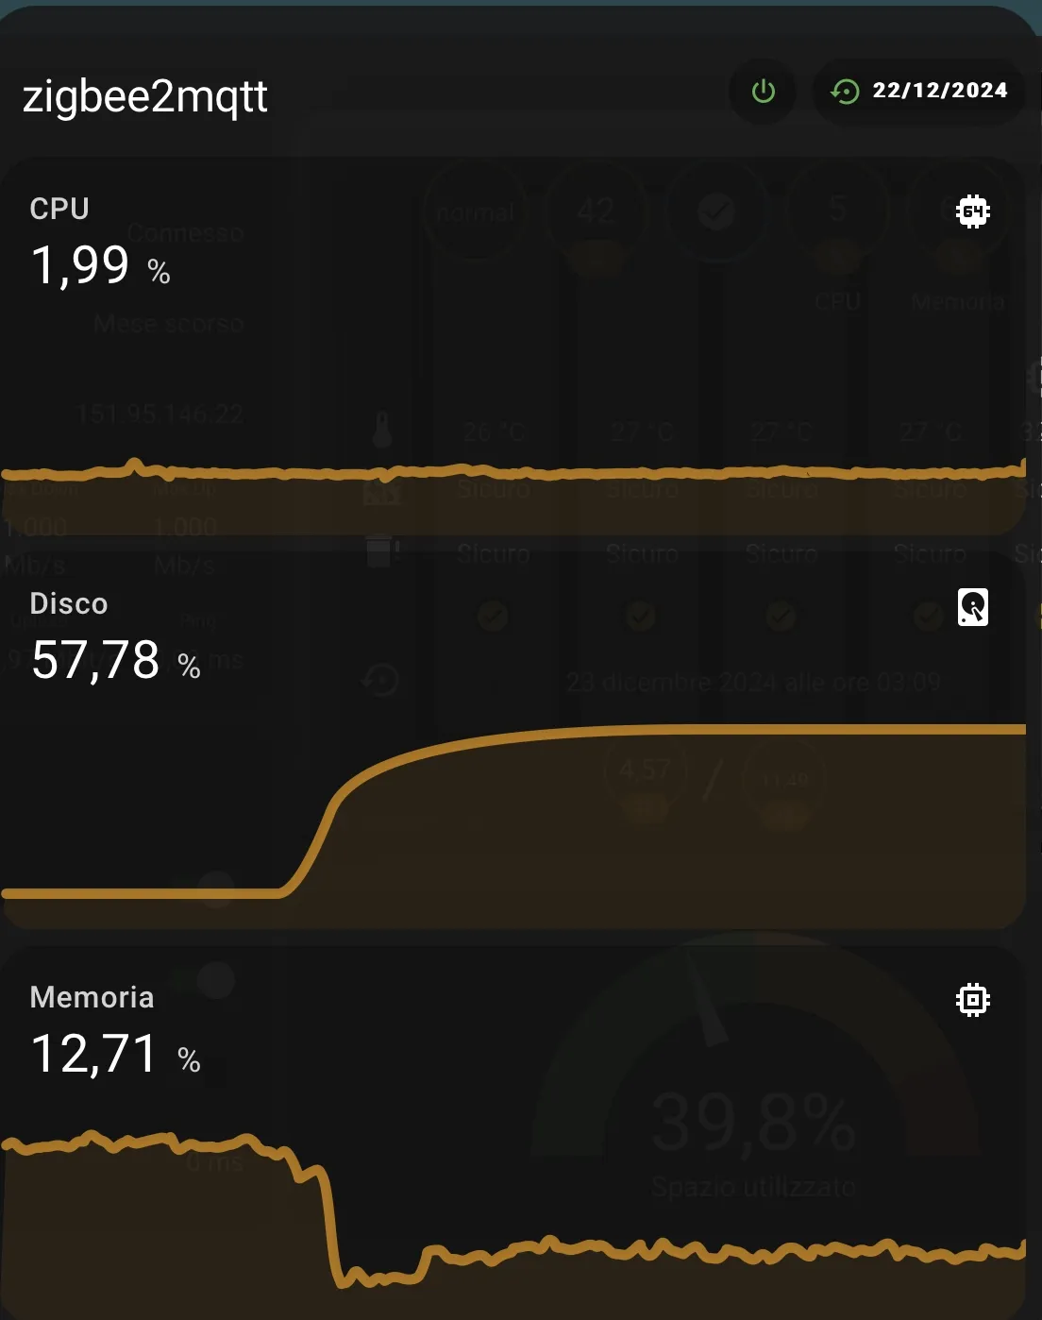The width and height of the screenshot is (1042, 1320).
Task: Click the Memoria value 12,71 %
Action: coord(115,1054)
